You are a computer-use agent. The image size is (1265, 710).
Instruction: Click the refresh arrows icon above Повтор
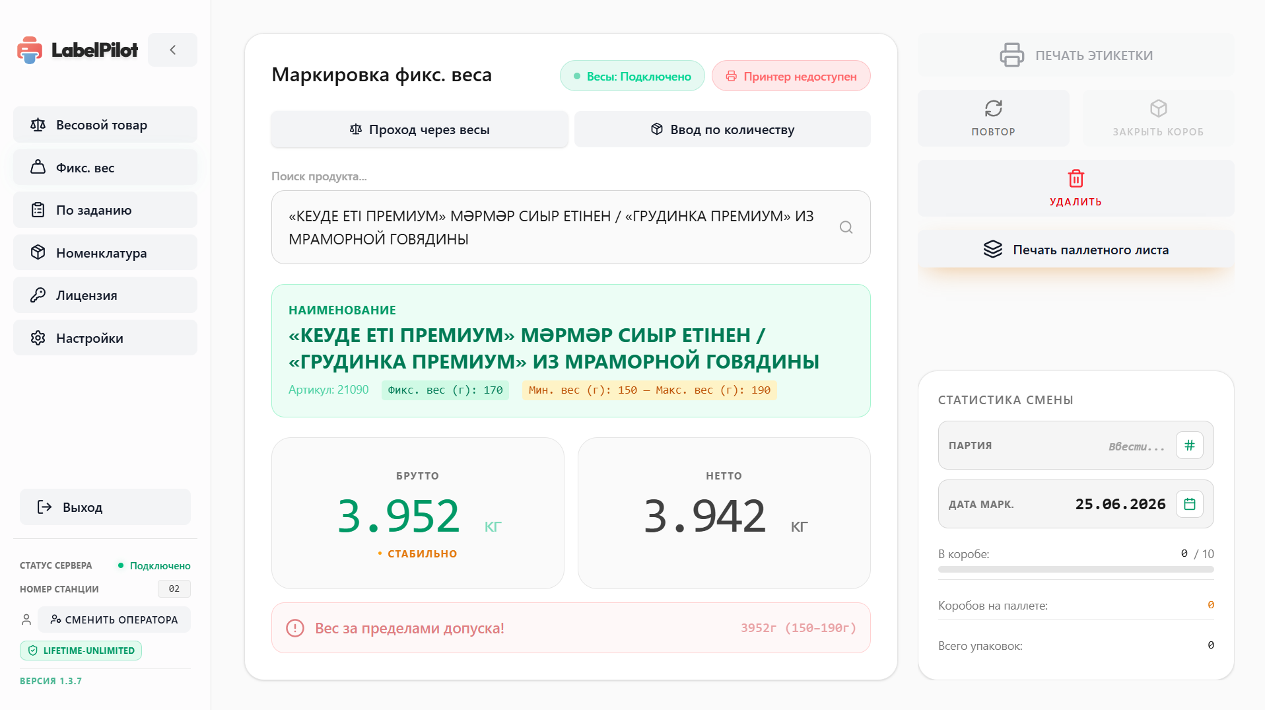(x=994, y=108)
